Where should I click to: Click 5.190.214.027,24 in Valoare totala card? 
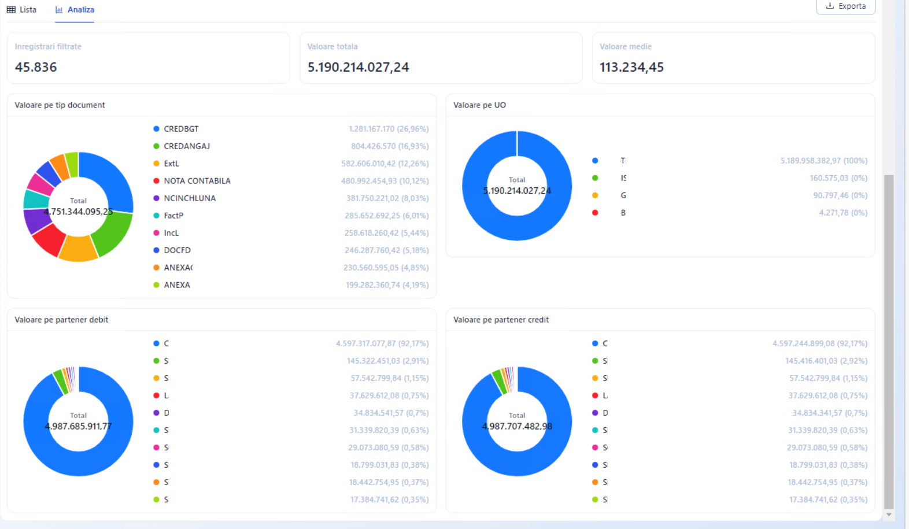tap(358, 67)
